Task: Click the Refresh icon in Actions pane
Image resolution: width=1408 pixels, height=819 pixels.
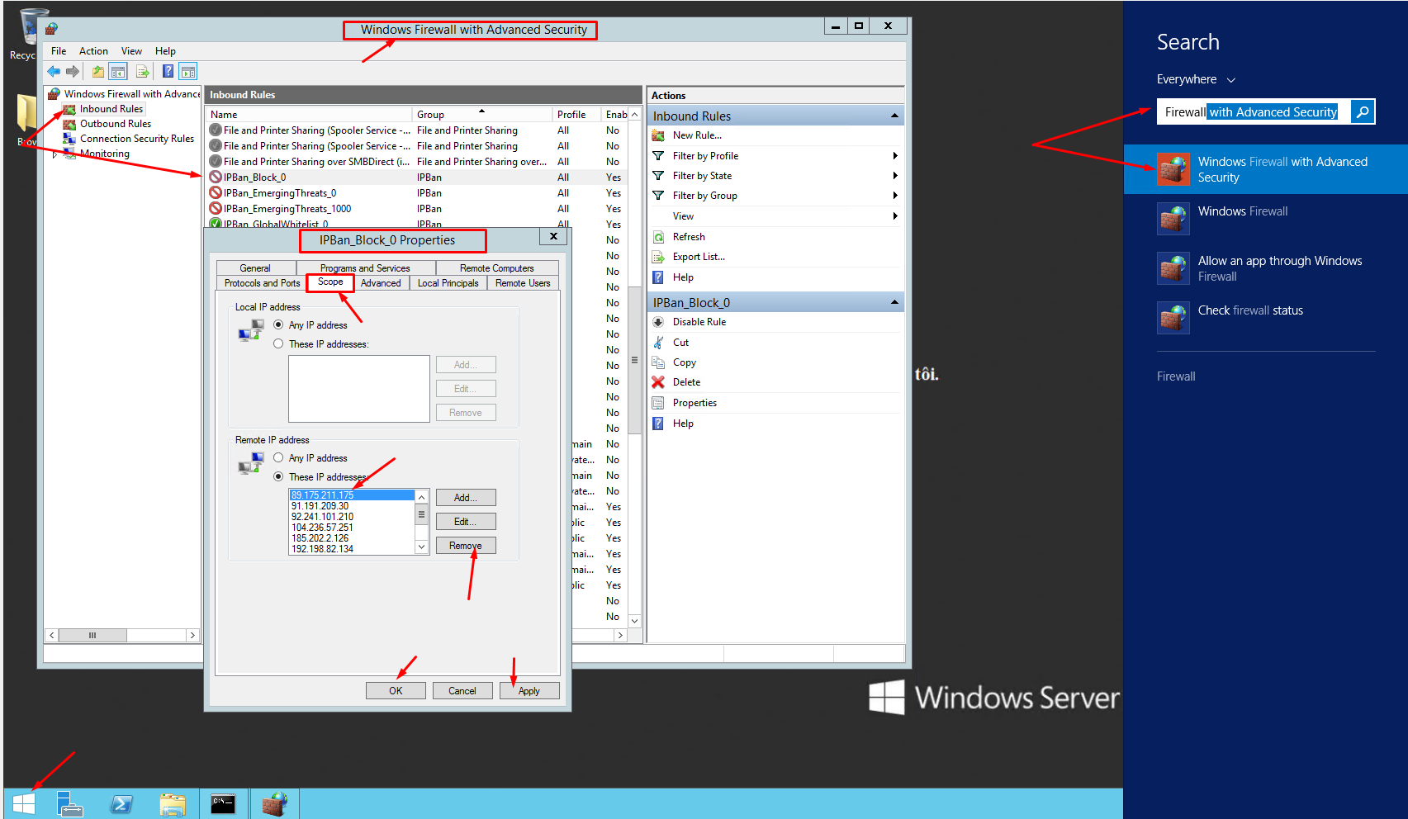Action: (x=658, y=237)
